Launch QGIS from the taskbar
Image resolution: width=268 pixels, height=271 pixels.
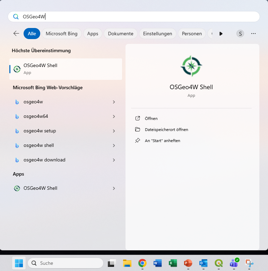click(219, 263)
